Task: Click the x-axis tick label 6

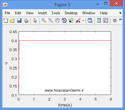Action: click(111, 99)
